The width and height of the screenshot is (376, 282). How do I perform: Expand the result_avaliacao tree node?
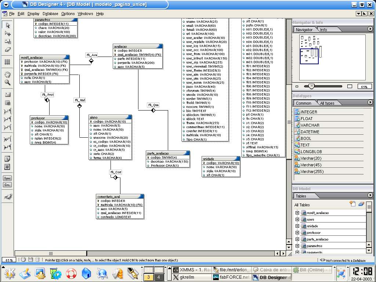tap(297, 213)
